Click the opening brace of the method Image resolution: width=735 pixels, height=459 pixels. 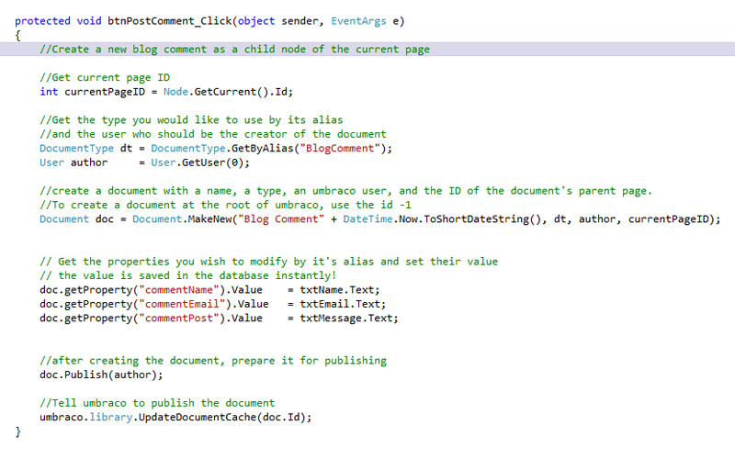[x=17, y=36]
